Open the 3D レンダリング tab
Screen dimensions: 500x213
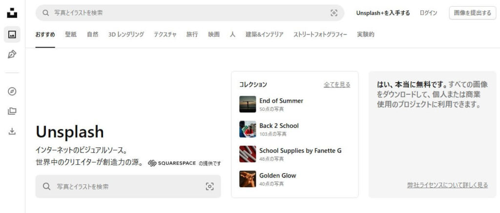tap(126, 35)
